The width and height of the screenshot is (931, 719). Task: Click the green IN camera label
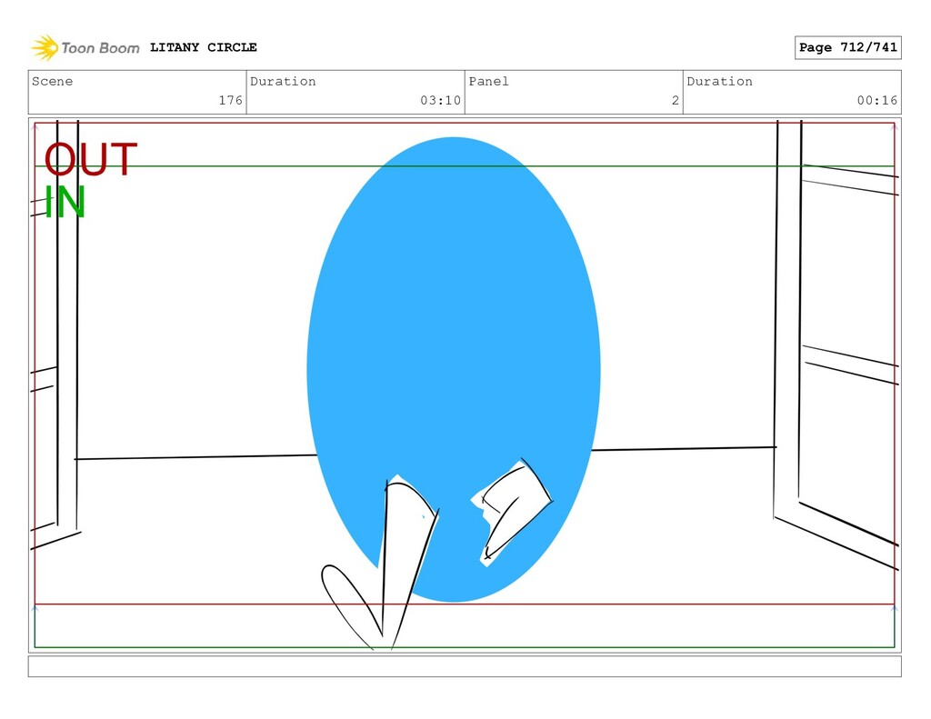pos(65,202)
